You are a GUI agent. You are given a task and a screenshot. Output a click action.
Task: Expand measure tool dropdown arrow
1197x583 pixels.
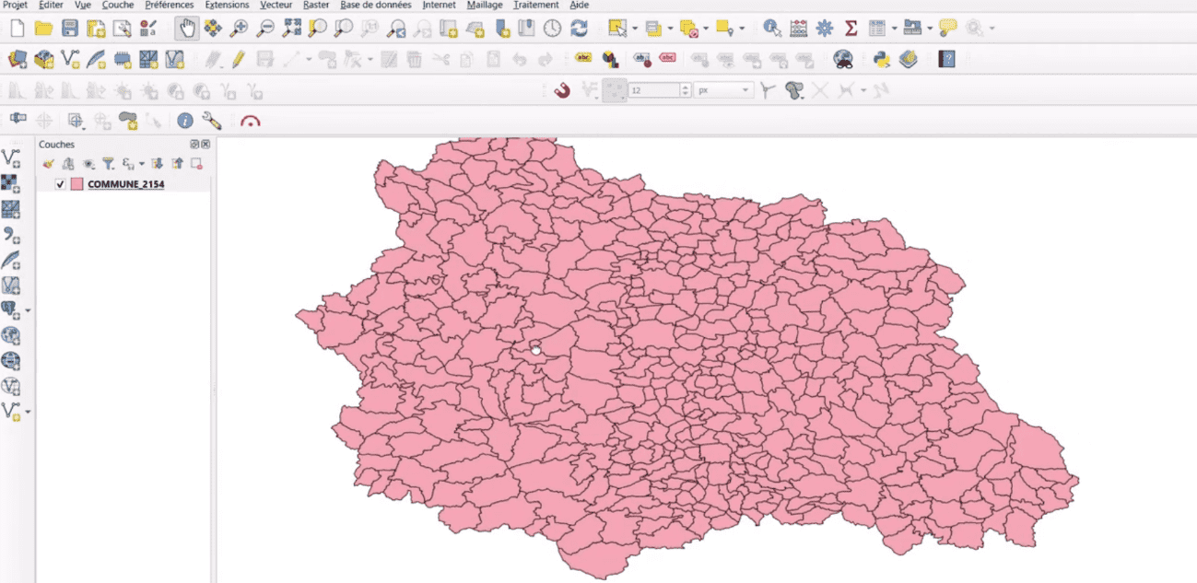tap(930, 29)
